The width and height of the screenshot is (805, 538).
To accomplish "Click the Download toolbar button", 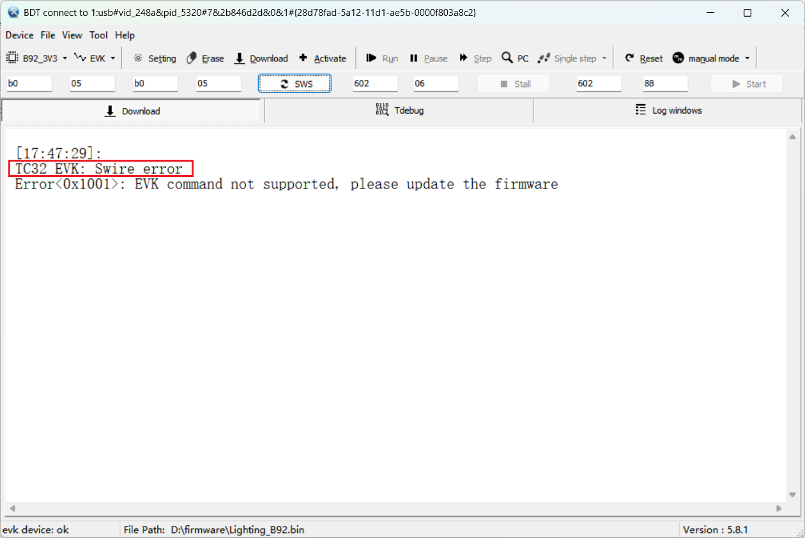I will (261, 58).
